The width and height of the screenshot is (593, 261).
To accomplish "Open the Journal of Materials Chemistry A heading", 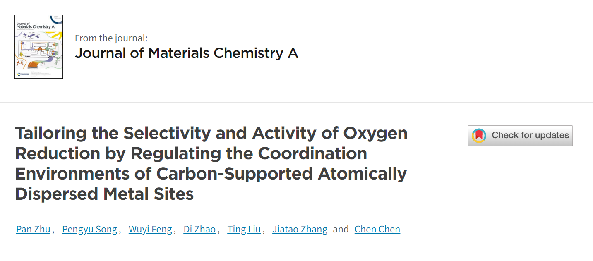I will coord(186,53).
